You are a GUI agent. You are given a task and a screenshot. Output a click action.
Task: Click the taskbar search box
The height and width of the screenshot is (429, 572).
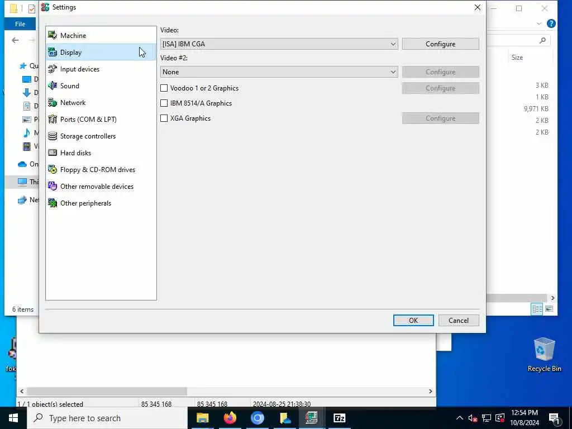(107, 418)
